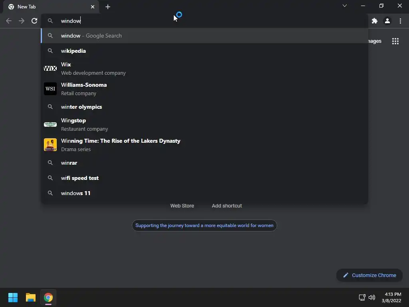Image resolution: width=409 pixels, height=307 pixels.
Task: Choose the winrar suggestion
Action: [x=204, y=163]
